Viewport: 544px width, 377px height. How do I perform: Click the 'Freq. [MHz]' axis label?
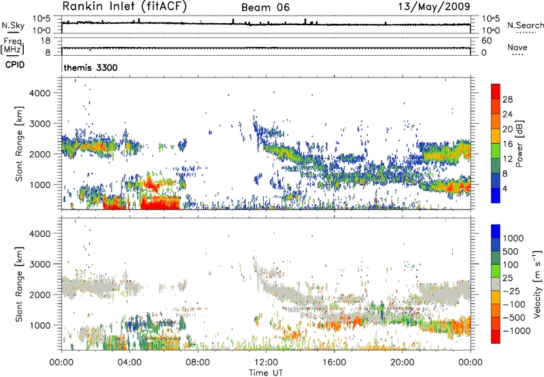coord(12,46)
